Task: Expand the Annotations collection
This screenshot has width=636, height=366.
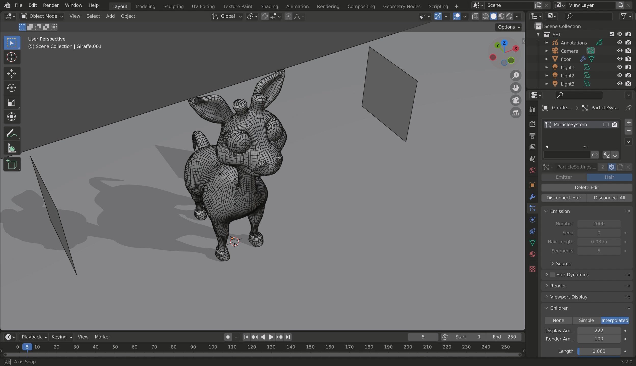Action: pyautogui.click(x=547, y=43)
